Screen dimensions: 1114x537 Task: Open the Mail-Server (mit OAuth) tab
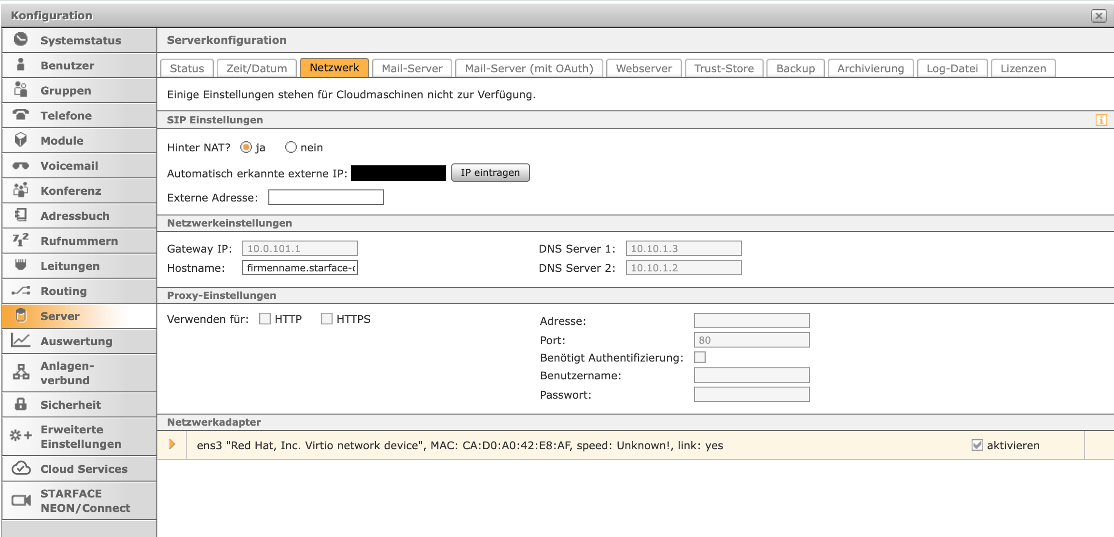click(529, 68)
